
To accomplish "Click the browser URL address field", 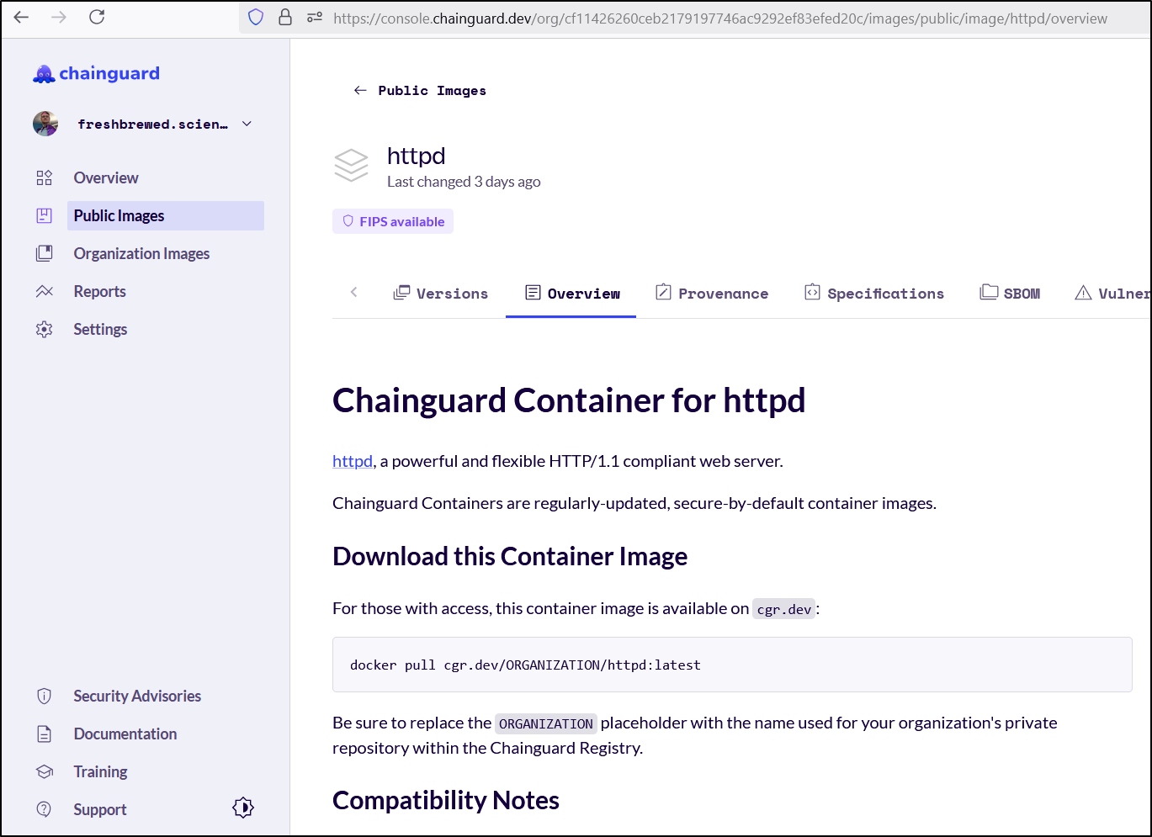I will click(x=719, y=18).
